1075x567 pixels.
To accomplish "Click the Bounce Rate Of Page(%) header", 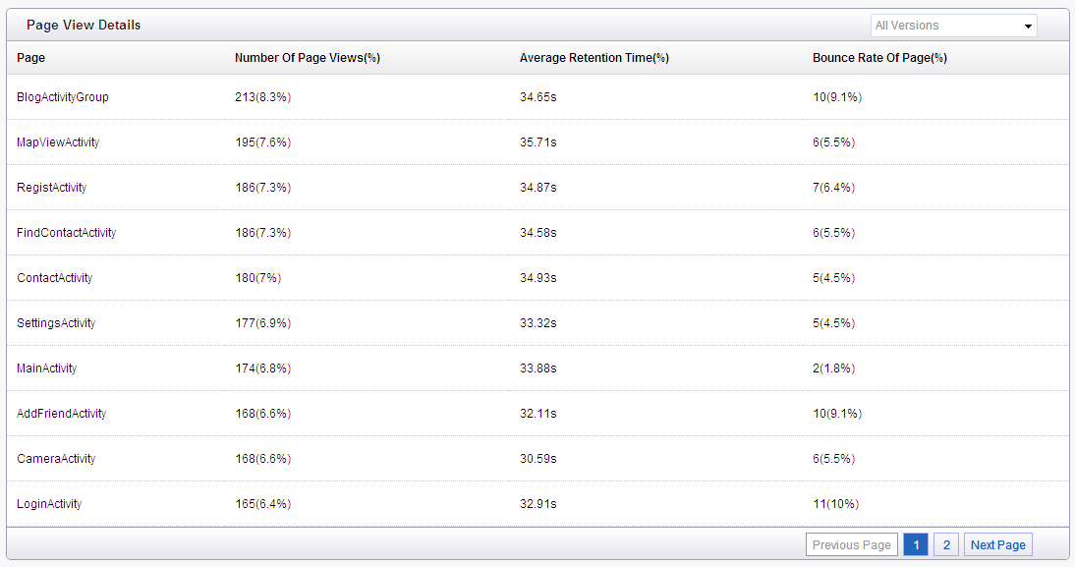I will [x=879, y=58].
